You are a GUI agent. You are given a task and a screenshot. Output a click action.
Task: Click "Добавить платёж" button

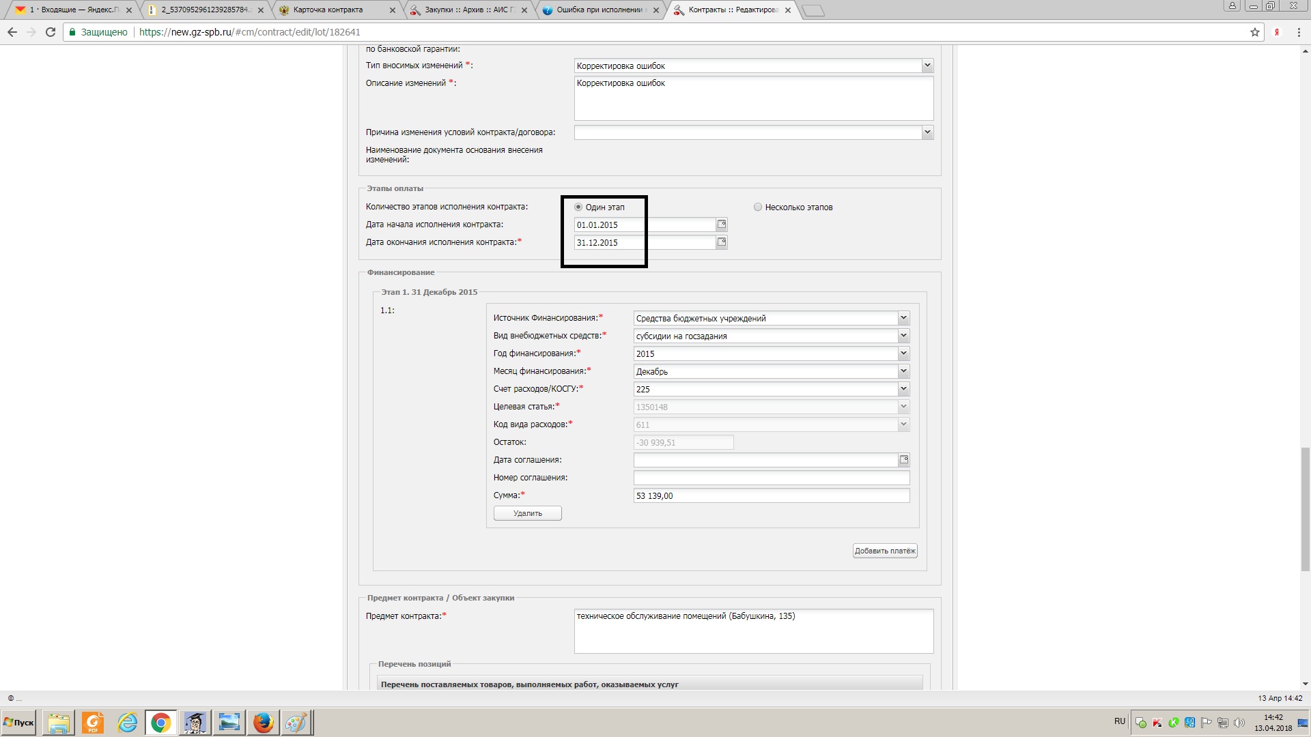tap(884, 551)
